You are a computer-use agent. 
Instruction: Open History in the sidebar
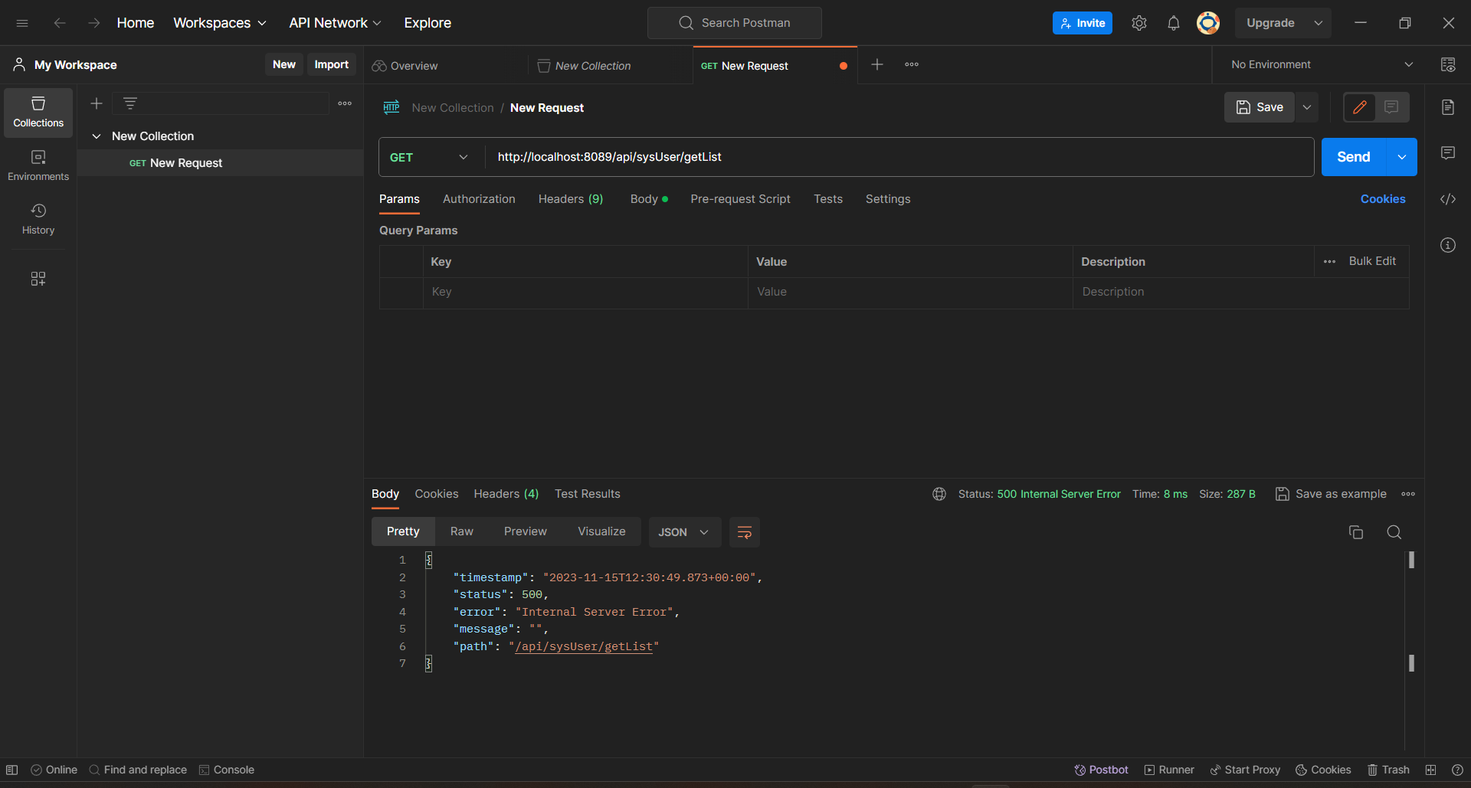pos(38,219)
